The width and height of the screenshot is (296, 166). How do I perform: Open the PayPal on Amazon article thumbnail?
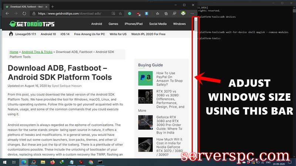click(x=145, y=79)
